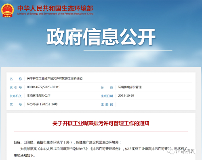
Task: Click the 索引号 label
Action: coord(16,87)
